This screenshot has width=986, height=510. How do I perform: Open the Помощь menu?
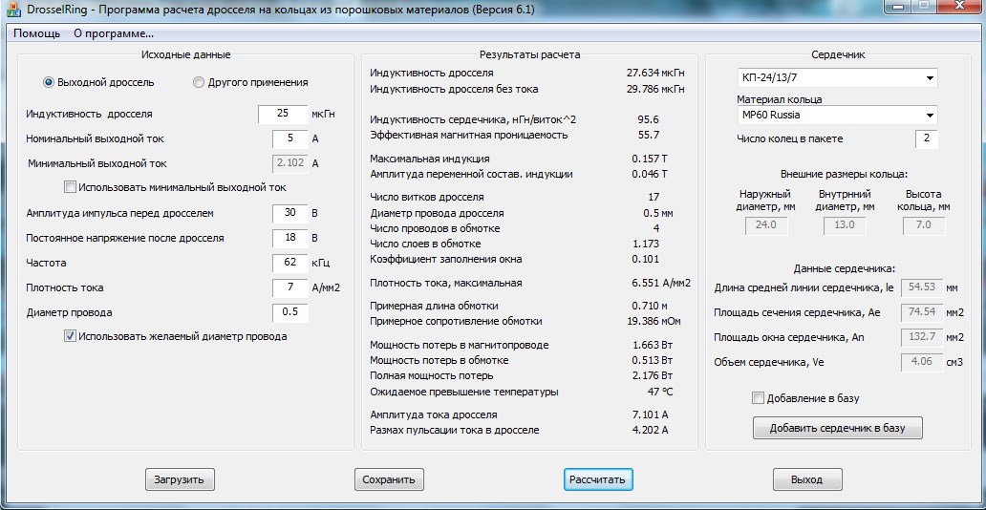click(x=37, y=33)
